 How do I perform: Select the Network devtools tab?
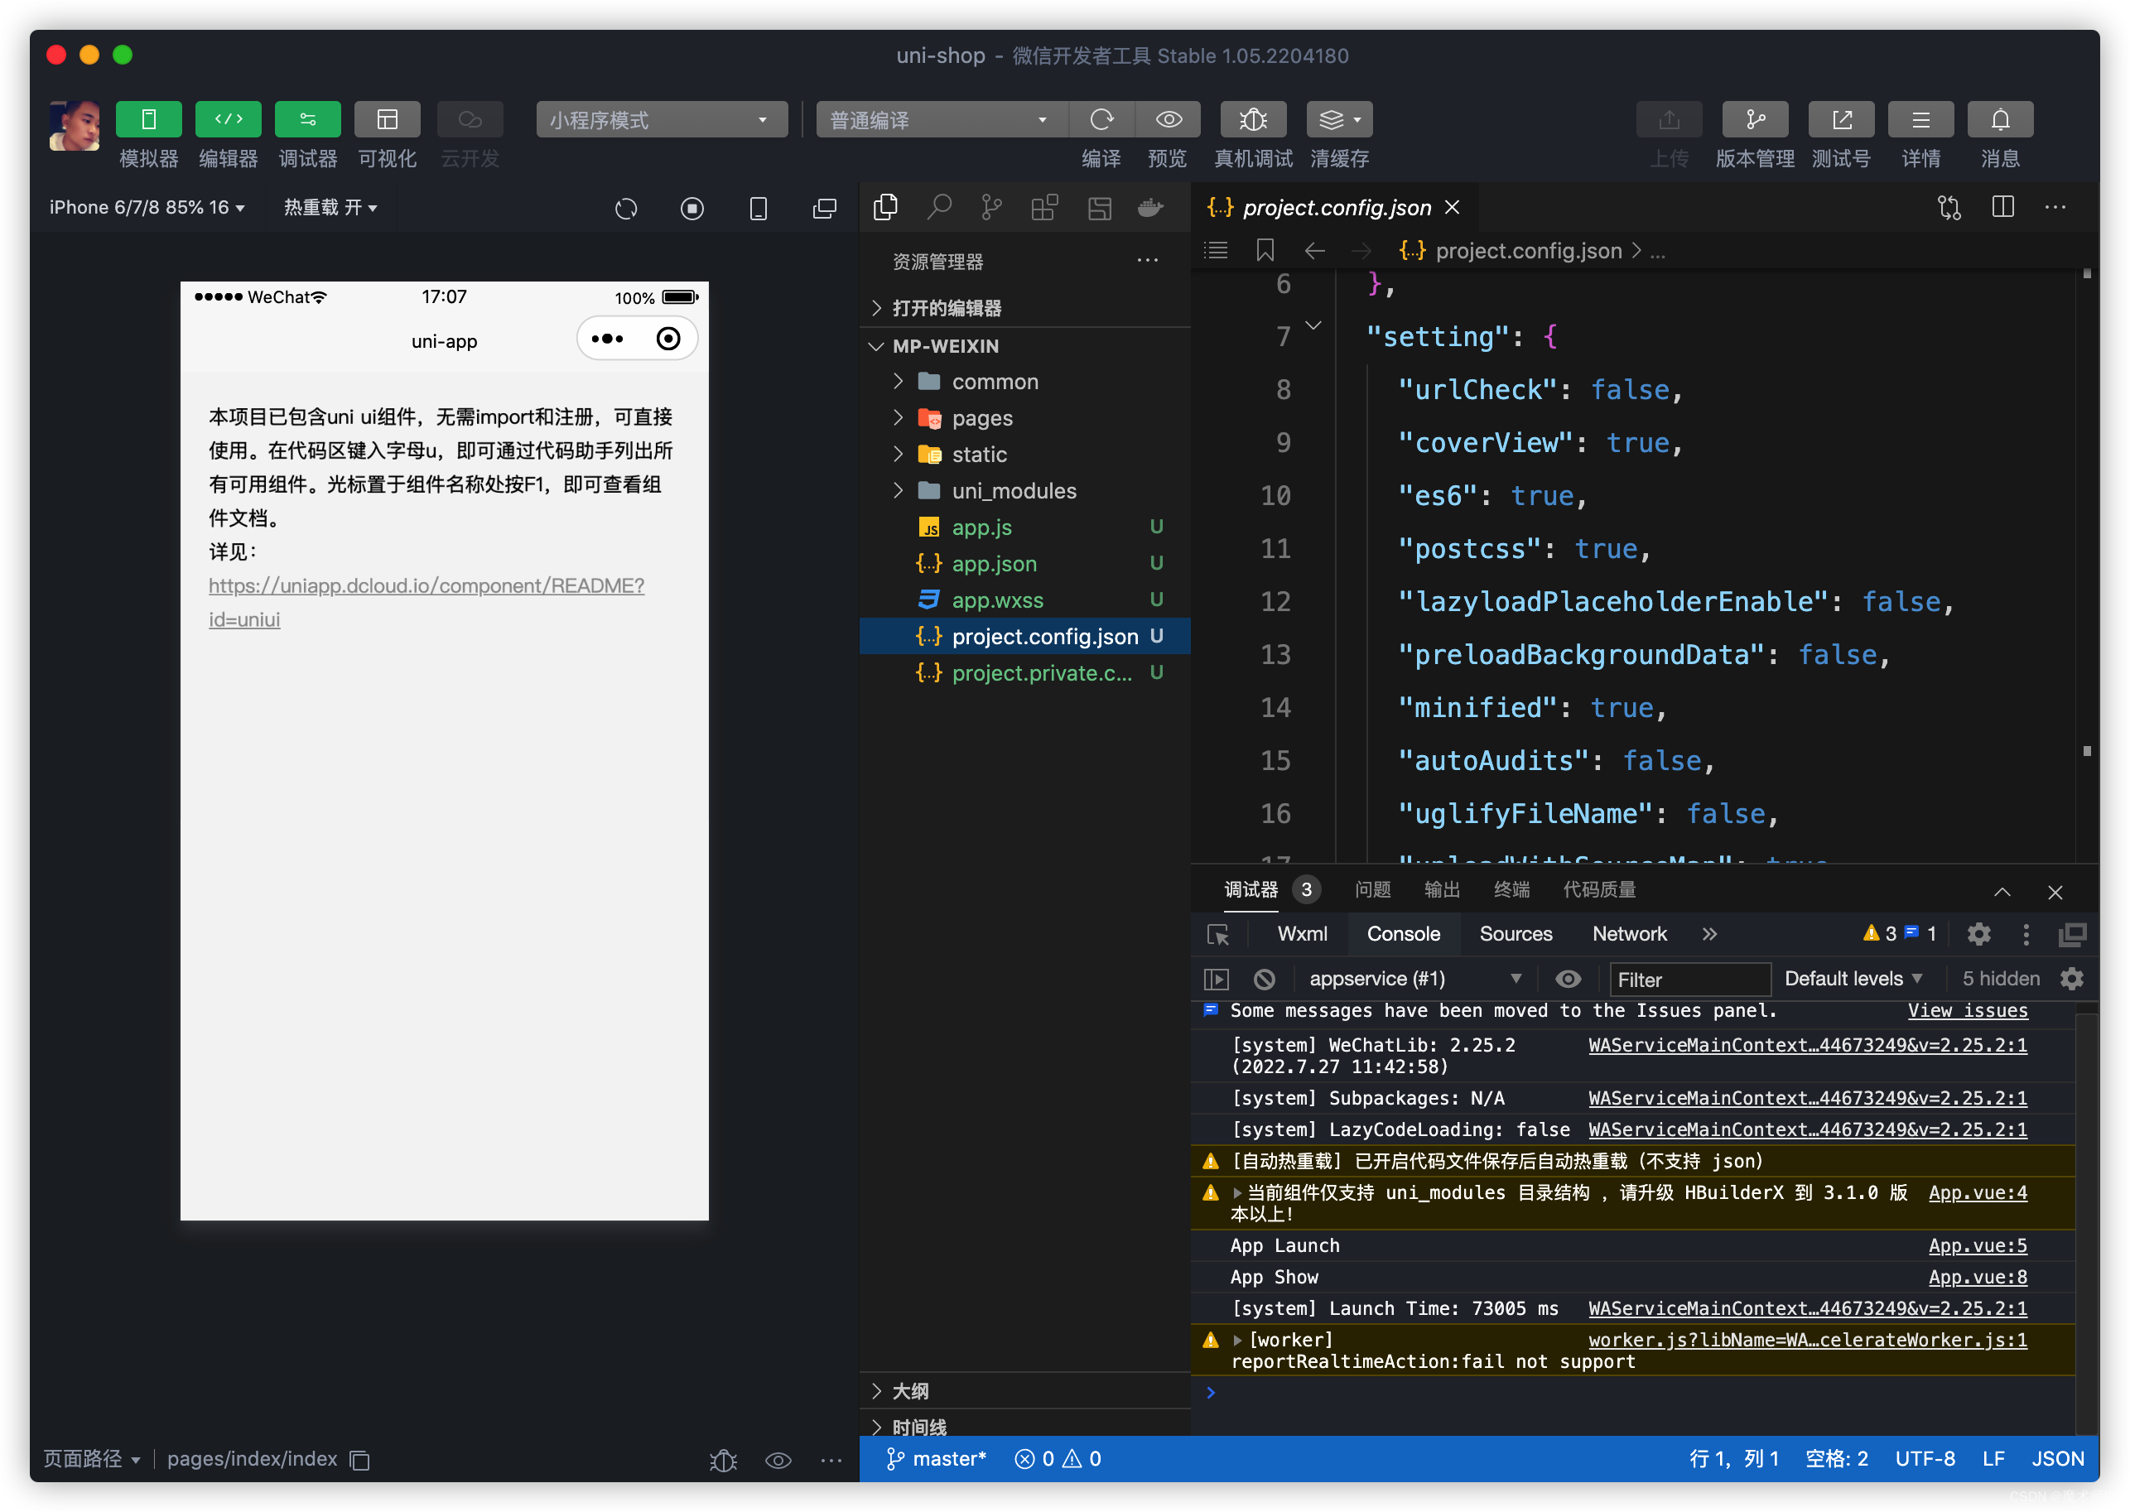(1628, 934)
